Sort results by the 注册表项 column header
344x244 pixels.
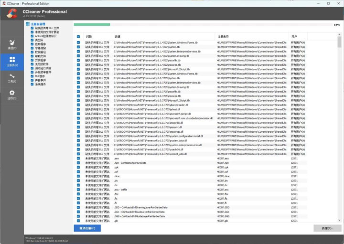tap(223, 36)
